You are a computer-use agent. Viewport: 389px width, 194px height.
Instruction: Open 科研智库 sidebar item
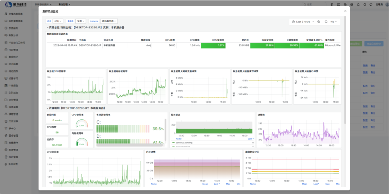point(13,157)
